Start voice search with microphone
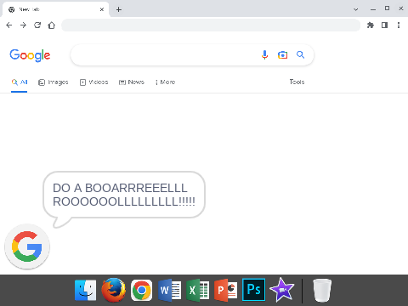The image size is (408, 306). click(264, 54)
